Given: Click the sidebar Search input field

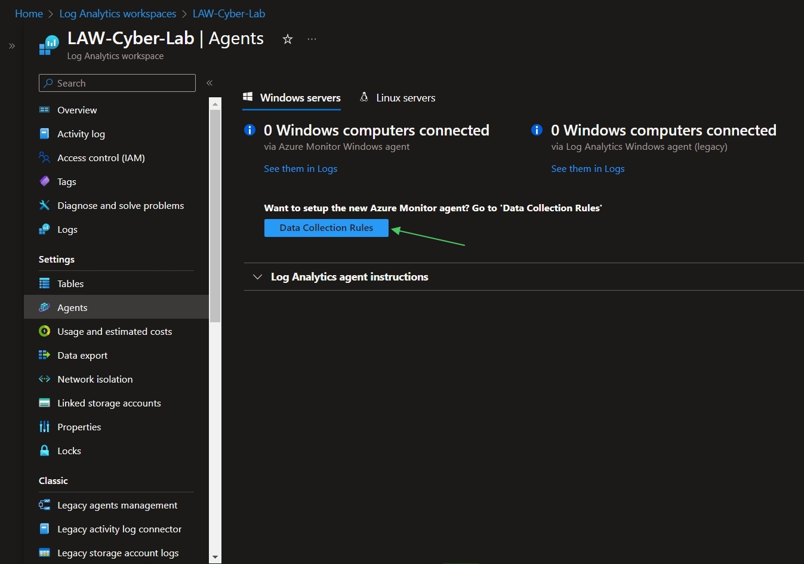Looking at the screenshot, I should click(117, 83).
